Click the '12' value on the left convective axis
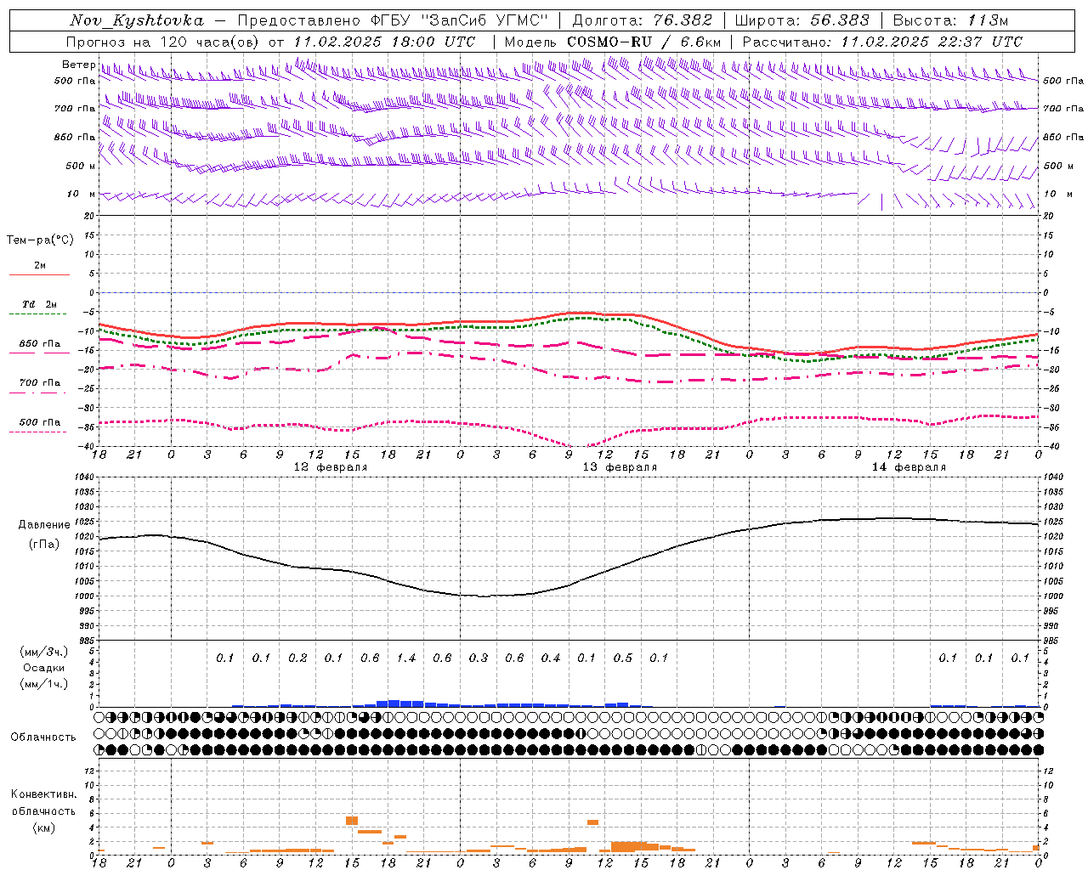This screenshot has width=1088, height=870. (88, 771)
